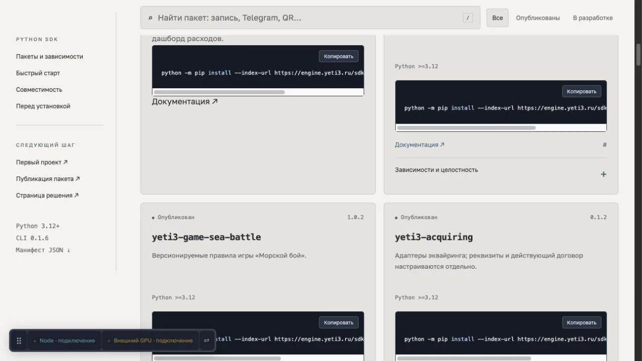Click the «Опубликован» status on the sea-battle card
The image size is (642, 361).
pos(173,217)
